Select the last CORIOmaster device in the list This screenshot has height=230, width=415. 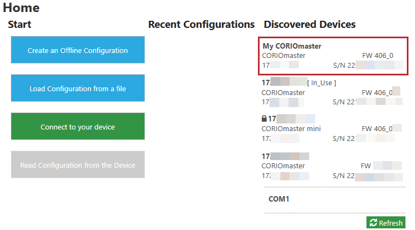pyautogui.click(x=284, y=166)
